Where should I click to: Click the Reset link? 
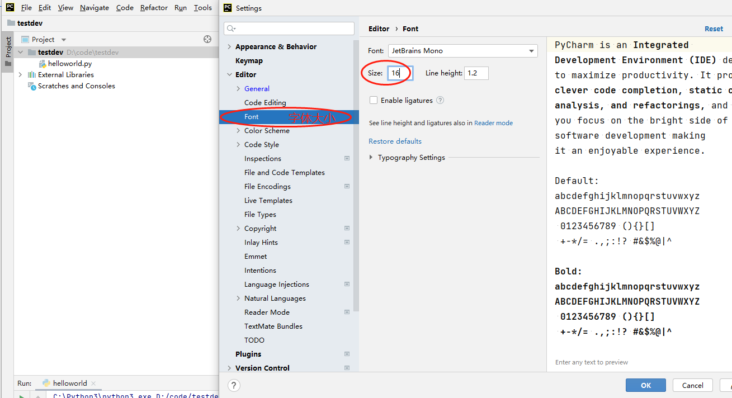714,29
